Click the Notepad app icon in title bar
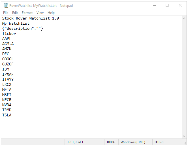 [x=6, y=5]
